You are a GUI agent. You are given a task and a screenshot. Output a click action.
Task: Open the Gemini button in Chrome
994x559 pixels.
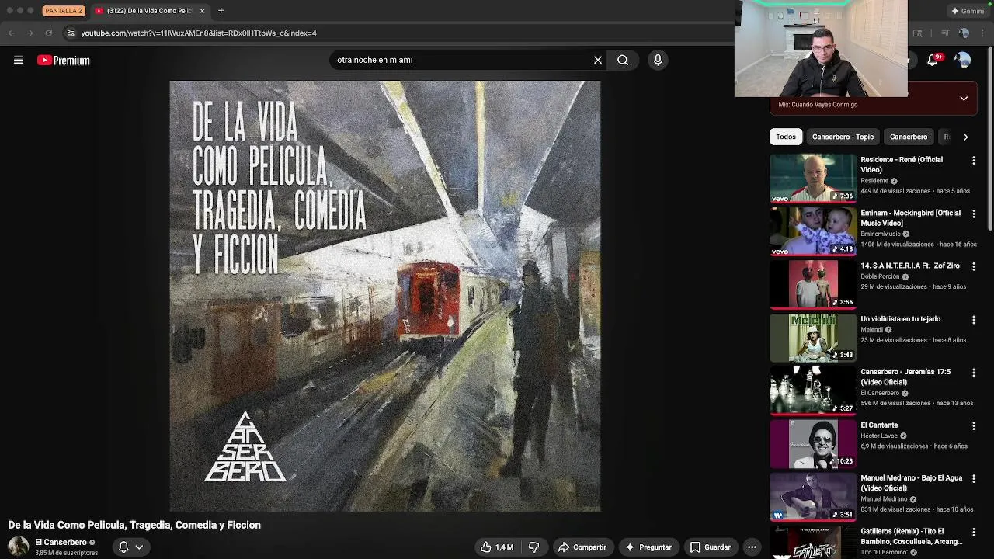(x=968, y=11)
